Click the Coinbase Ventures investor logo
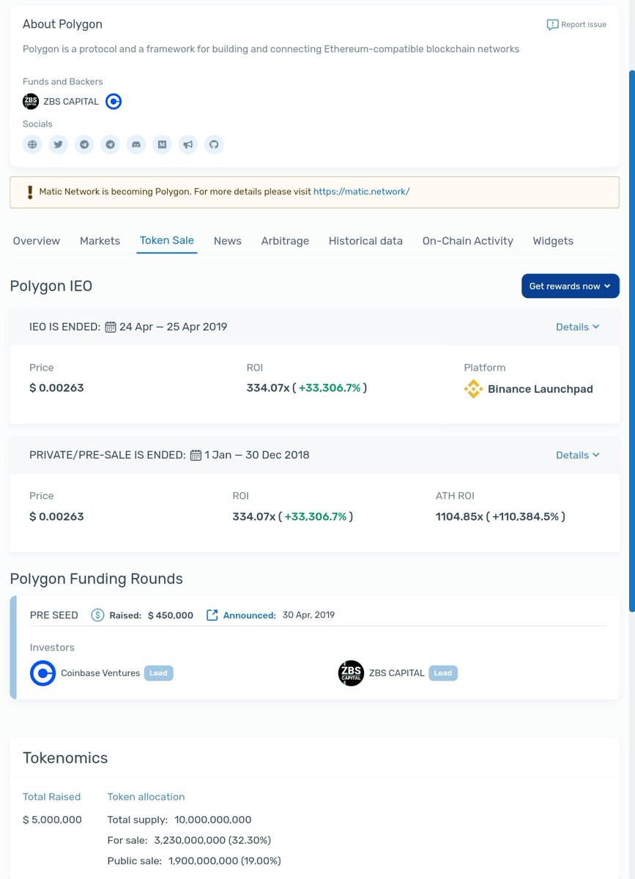Image resolution: width=635 pixels, height=879 pixels. (x=43, y=673)
